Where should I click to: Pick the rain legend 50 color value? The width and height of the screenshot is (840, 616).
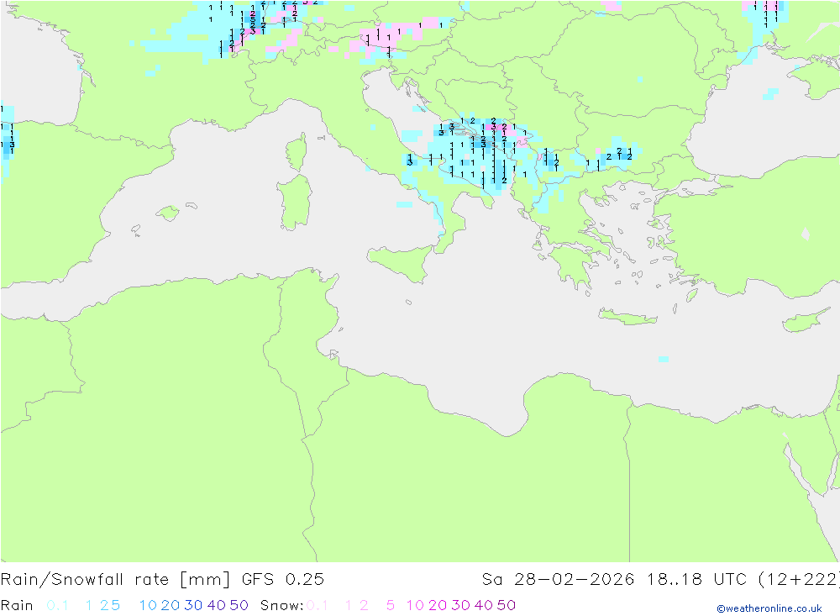point(239,605)
